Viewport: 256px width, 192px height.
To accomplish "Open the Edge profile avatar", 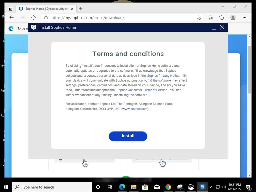I will [x=233, y=17].
